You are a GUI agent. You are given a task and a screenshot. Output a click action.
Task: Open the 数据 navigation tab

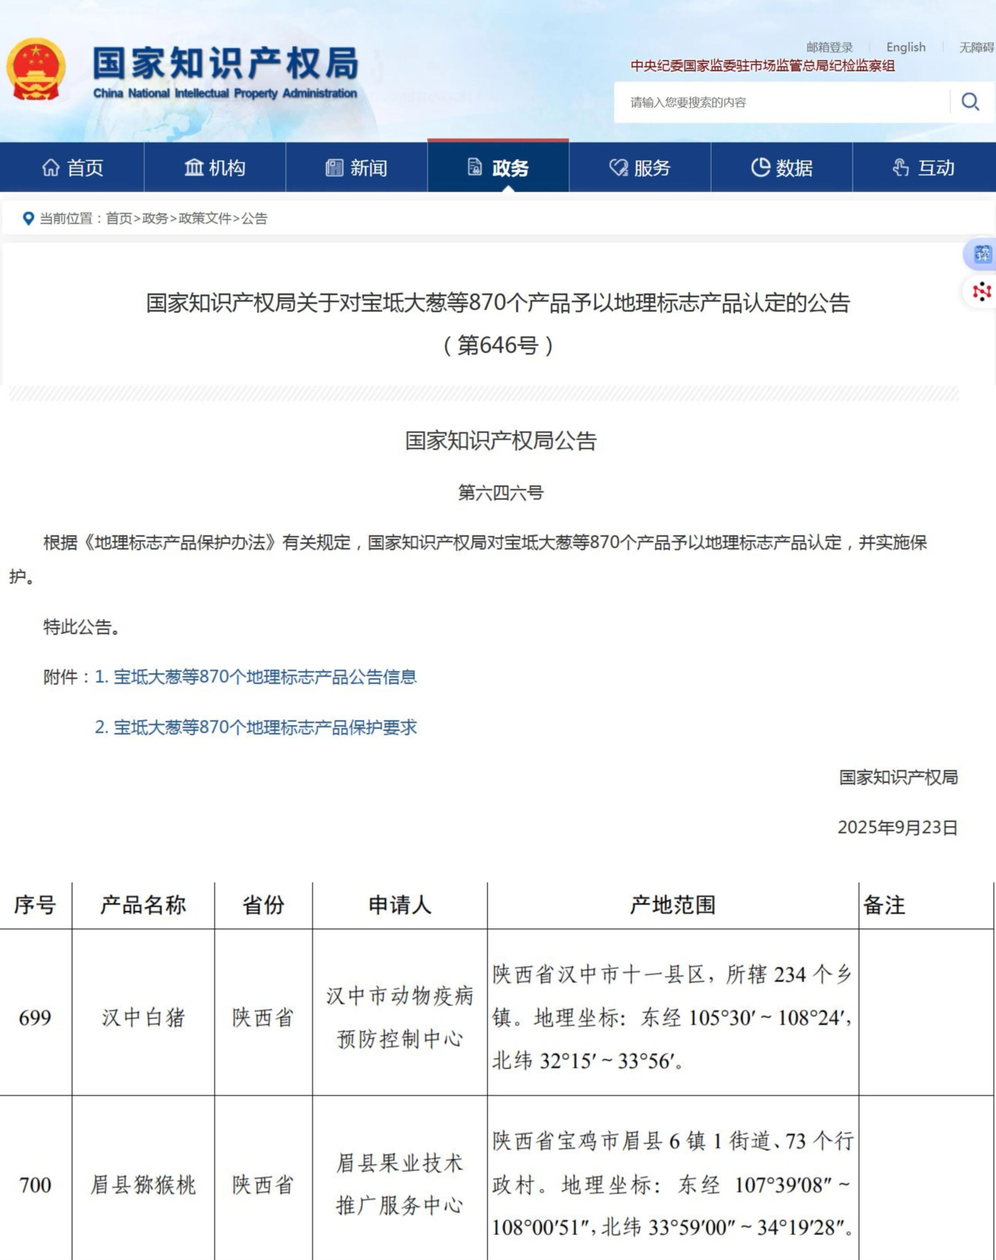(x=781, y=168)
